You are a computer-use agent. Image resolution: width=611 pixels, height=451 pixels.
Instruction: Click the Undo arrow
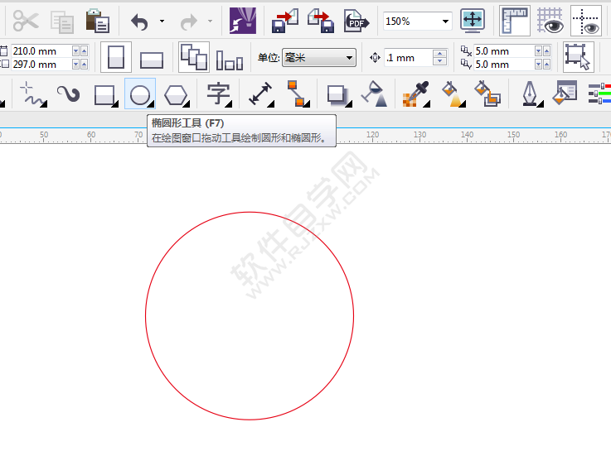point(139,22)
